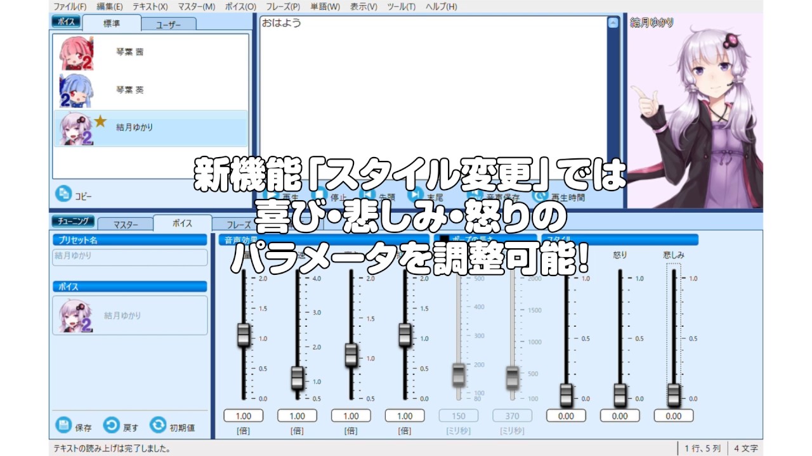Click the プリセット名 input field
This screenshot has width=812, height=456.
[x=130, y=256]
